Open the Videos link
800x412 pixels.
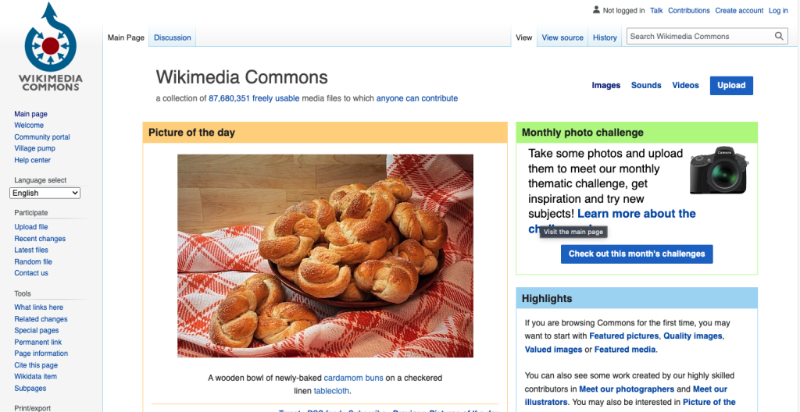click(x=685, y=86)
